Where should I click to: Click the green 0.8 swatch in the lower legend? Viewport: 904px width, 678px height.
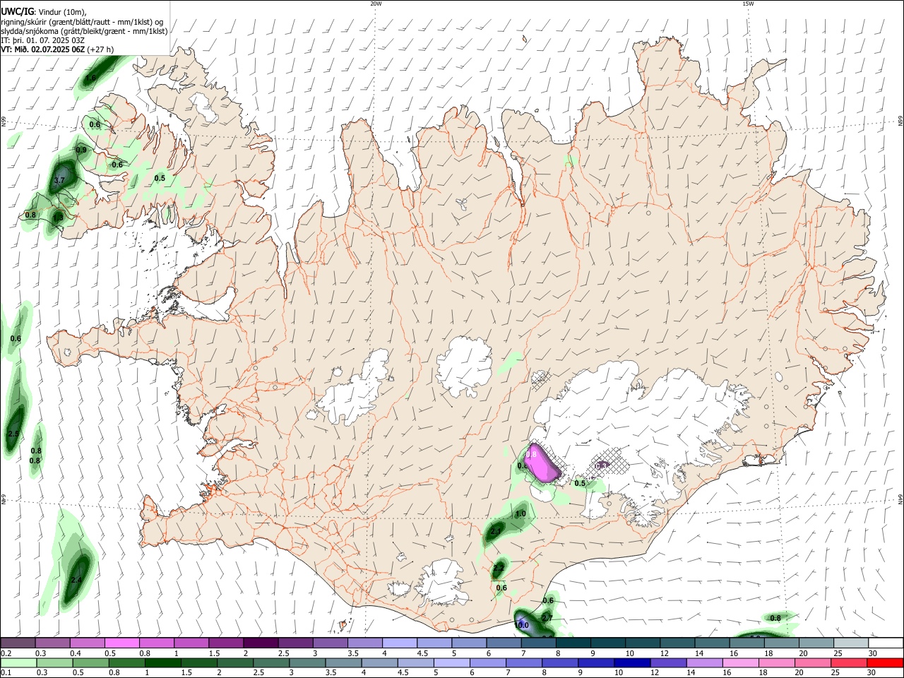(x=128, y=662)
